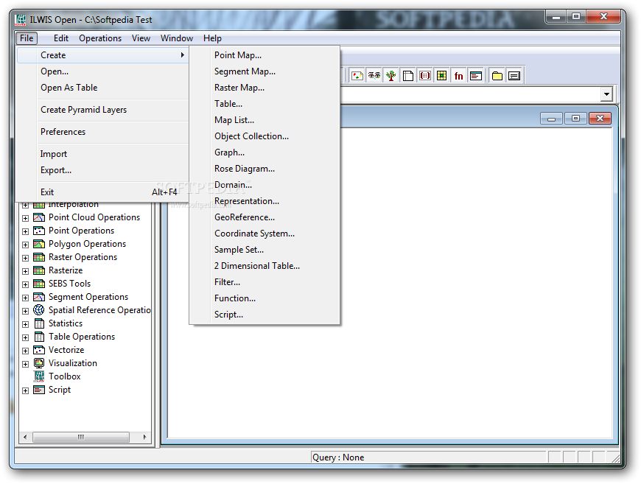The width and height of the screenshot is (641, 484).
Task: Click the Statistics tree icon
Action: [x=39, y=323]
